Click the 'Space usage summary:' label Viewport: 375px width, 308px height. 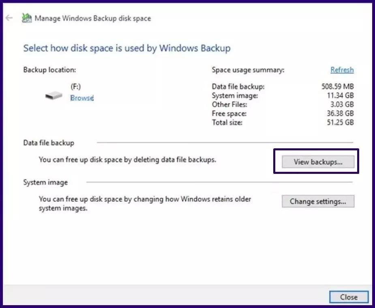click(x=248, y=70)
